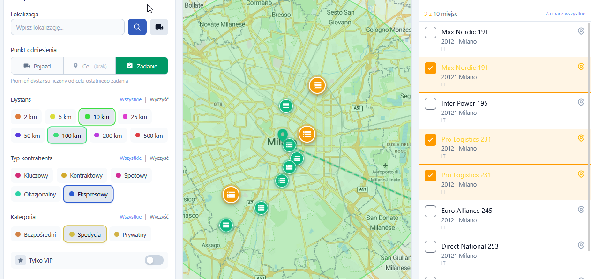Check the Inter Power 195 checkbox

tap(430, 104)
